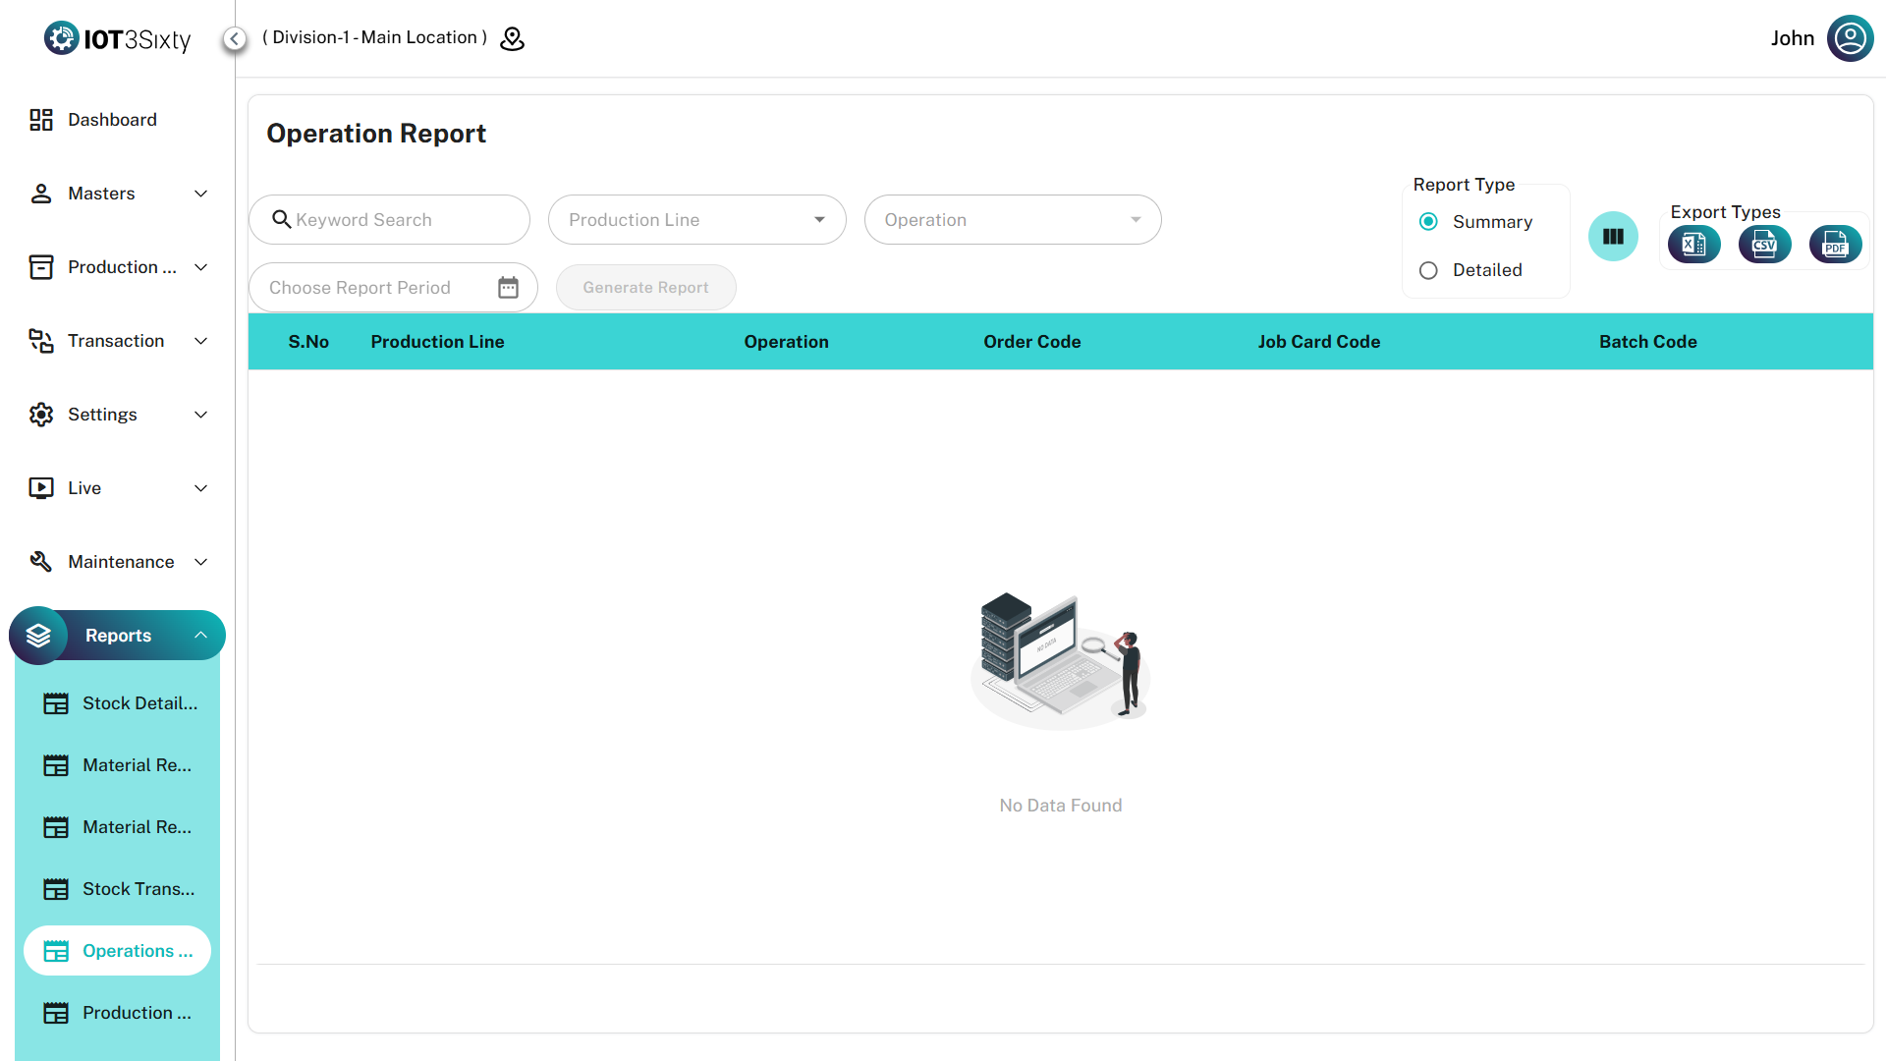Viewport: 1886px width, 1061px height.
Task: Open the calendar date picker icon
Action: [x=508, y=288]
